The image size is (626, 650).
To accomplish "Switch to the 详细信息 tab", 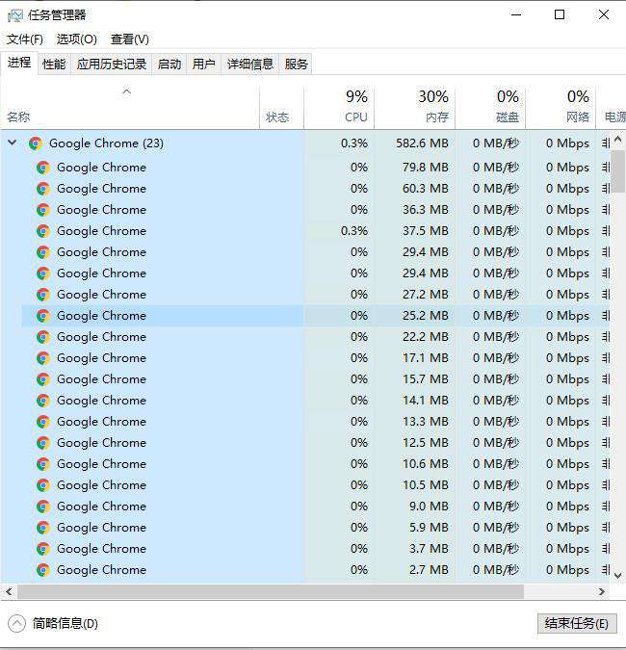I will (250, 64).
